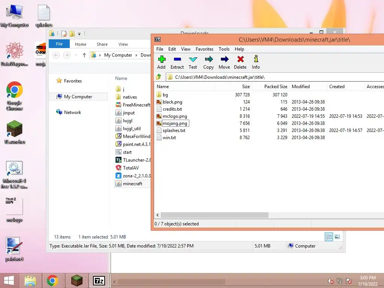This screenshot has width=384, height=288.
Task: Open the File tab in Explorer ribbon
Action: tap(59, 44)
